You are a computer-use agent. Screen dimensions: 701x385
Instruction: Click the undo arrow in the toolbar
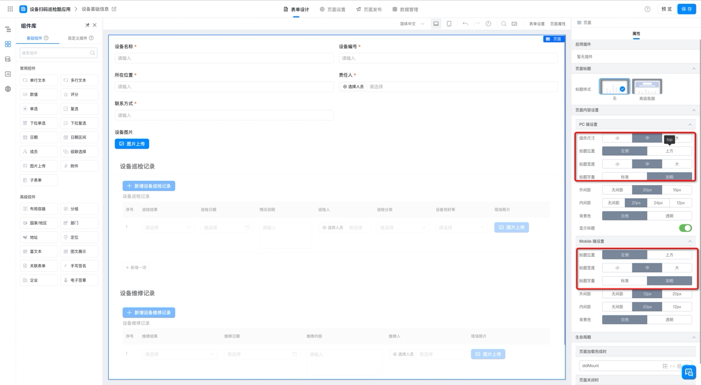[465, 24]
